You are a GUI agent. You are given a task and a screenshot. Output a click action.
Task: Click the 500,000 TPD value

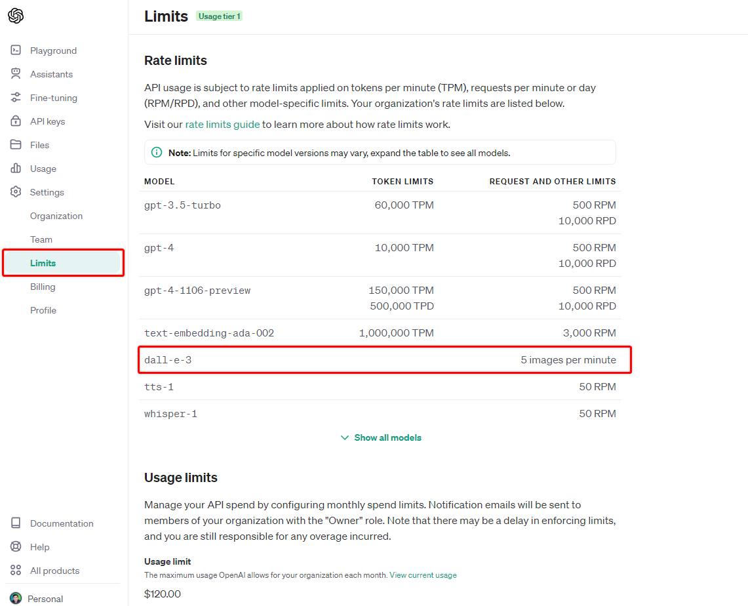[x=402, y=306]
